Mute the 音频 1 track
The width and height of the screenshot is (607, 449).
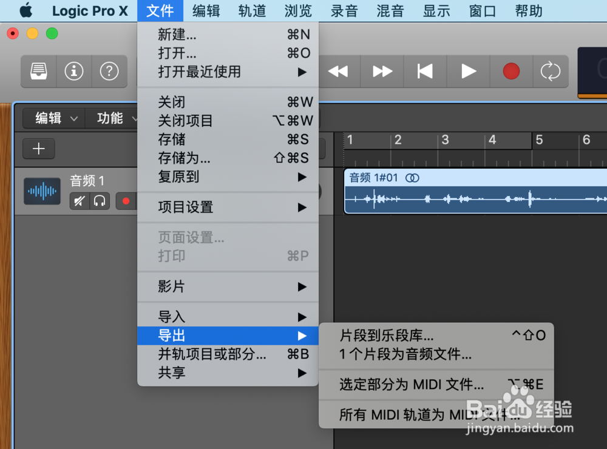click(80, 201)
